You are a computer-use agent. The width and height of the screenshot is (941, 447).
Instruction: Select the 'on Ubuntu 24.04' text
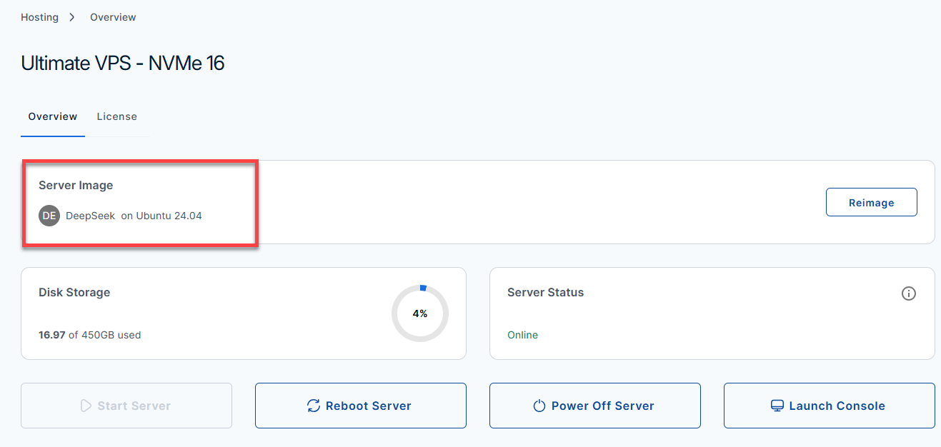click(161, 216)
